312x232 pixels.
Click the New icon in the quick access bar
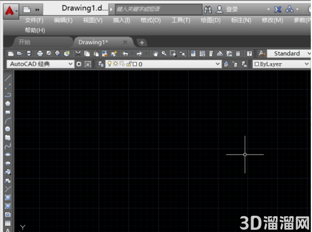pyautogui.click(x=27, y=10)
